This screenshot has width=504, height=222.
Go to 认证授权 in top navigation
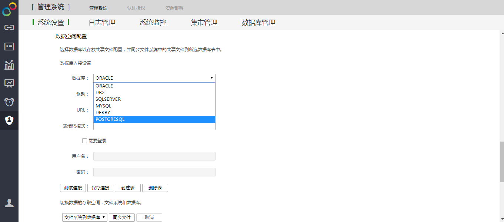(136, 8)
